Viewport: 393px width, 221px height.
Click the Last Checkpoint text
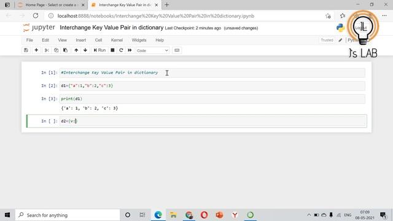[x=193, y=28]
